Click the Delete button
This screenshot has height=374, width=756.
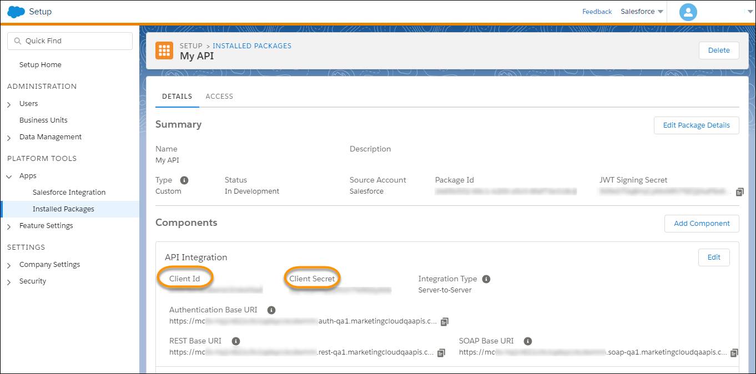[719, 50]
